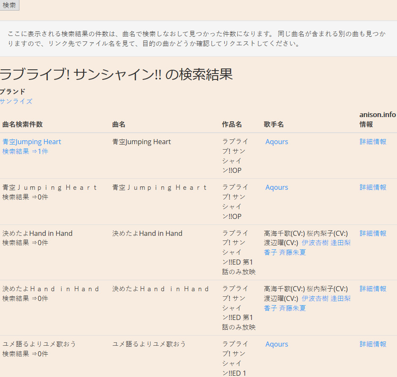The width and height of the screenshot is (397, 377).
Task: Click the 検索 button
Action: (x=9, y=5)
